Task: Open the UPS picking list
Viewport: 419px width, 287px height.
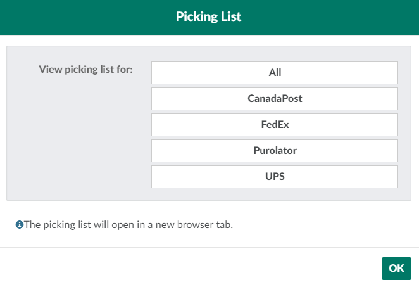Action: coord(275,177)
